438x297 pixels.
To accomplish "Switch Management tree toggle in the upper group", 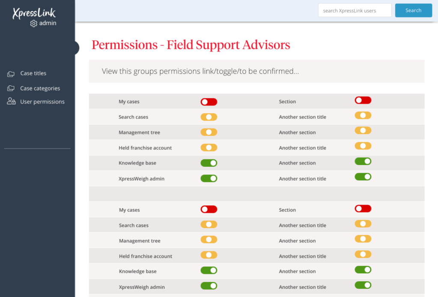I will (209, 132).
